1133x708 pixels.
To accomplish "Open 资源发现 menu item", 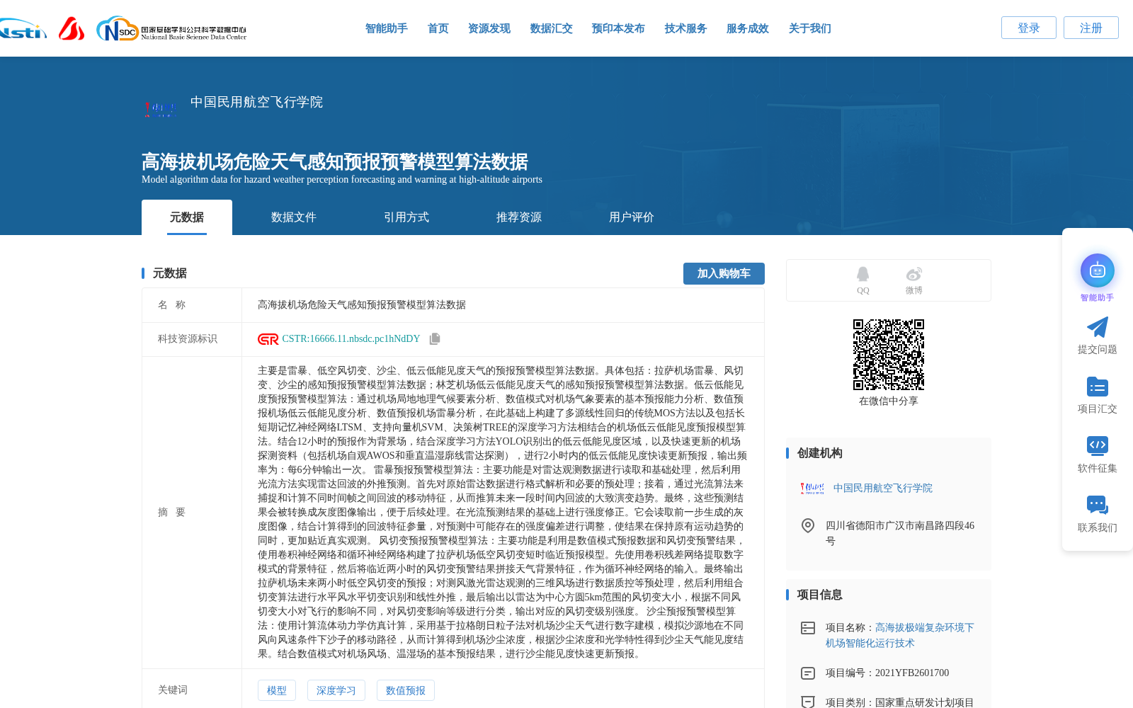I will point(489,28).
